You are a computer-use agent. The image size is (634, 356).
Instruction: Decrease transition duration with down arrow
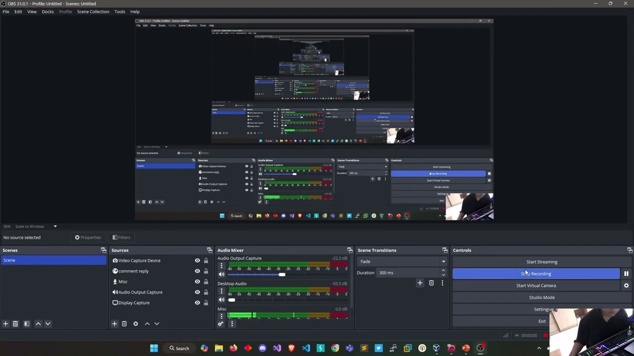(443, 275)
